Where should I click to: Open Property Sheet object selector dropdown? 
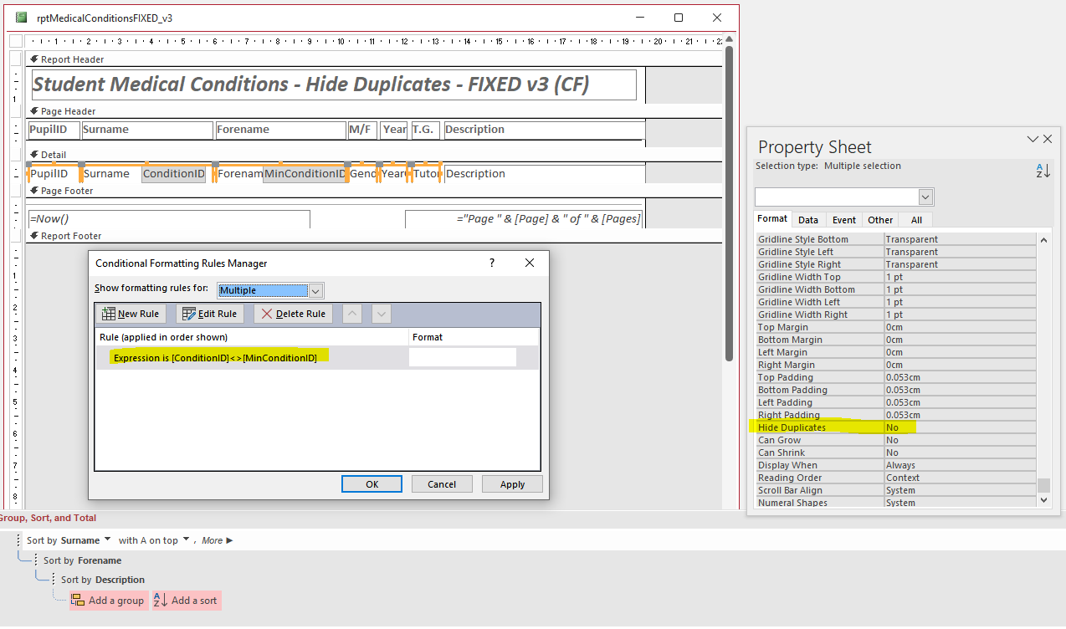pyautogui.click(x=925, y=197)
